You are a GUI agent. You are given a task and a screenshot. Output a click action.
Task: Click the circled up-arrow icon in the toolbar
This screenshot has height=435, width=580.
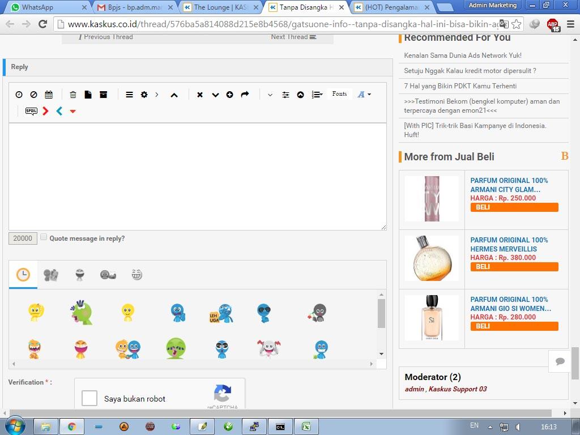tap(300, 95)
